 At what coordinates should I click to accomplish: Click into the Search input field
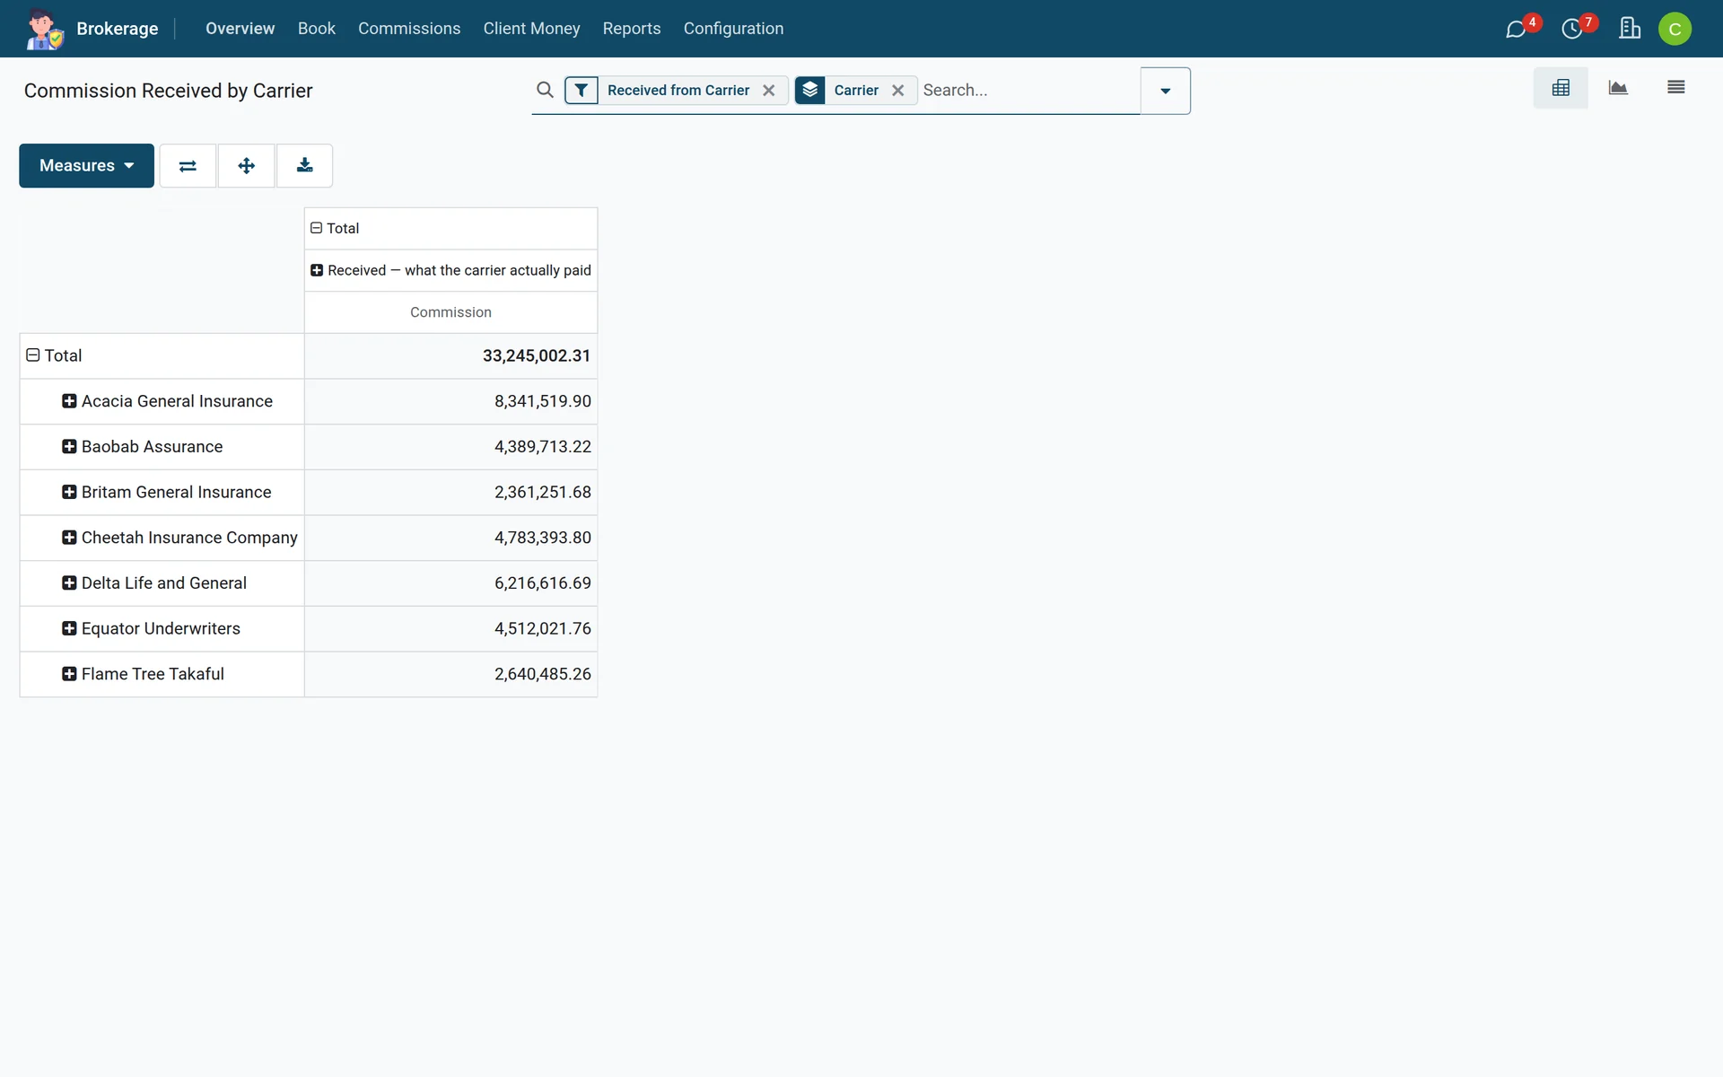[x=1028, y=91]
